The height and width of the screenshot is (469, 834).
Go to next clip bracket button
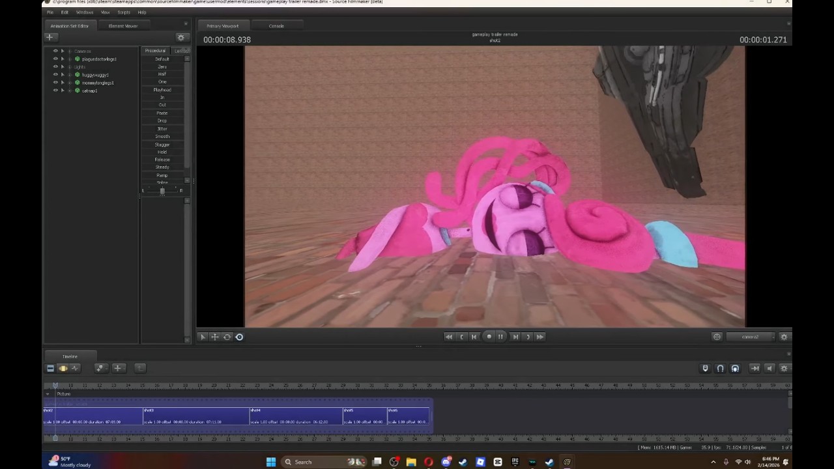pos(528,337)
